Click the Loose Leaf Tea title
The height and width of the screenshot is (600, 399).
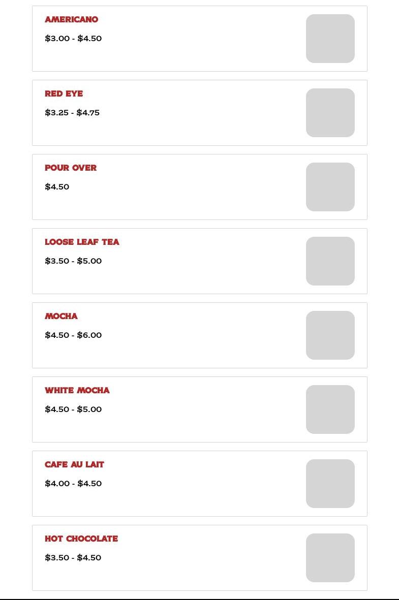82,242
